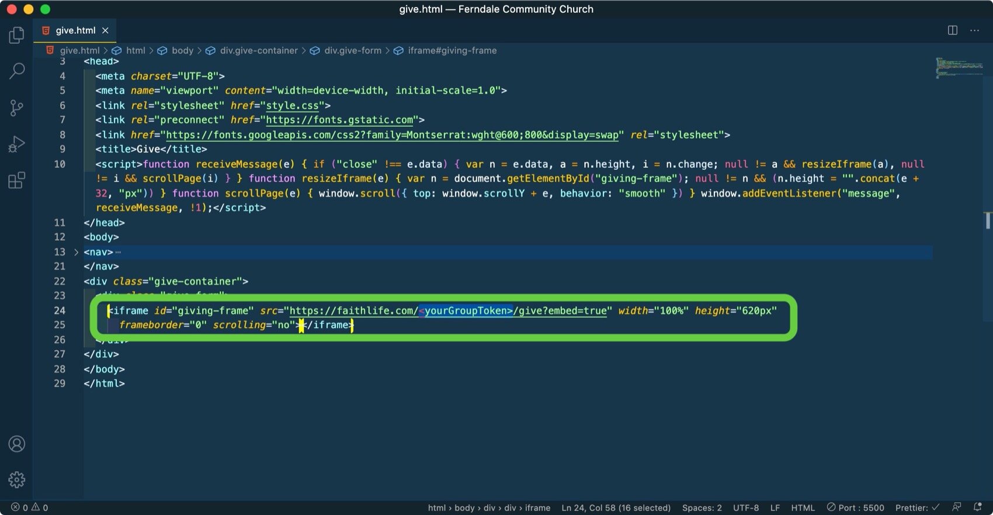Click the <body> opening tag on line 12

pyautogui.click(x=101, y=237)
